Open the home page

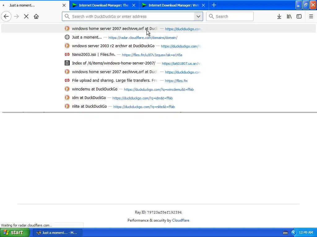(x=36, y=16)
